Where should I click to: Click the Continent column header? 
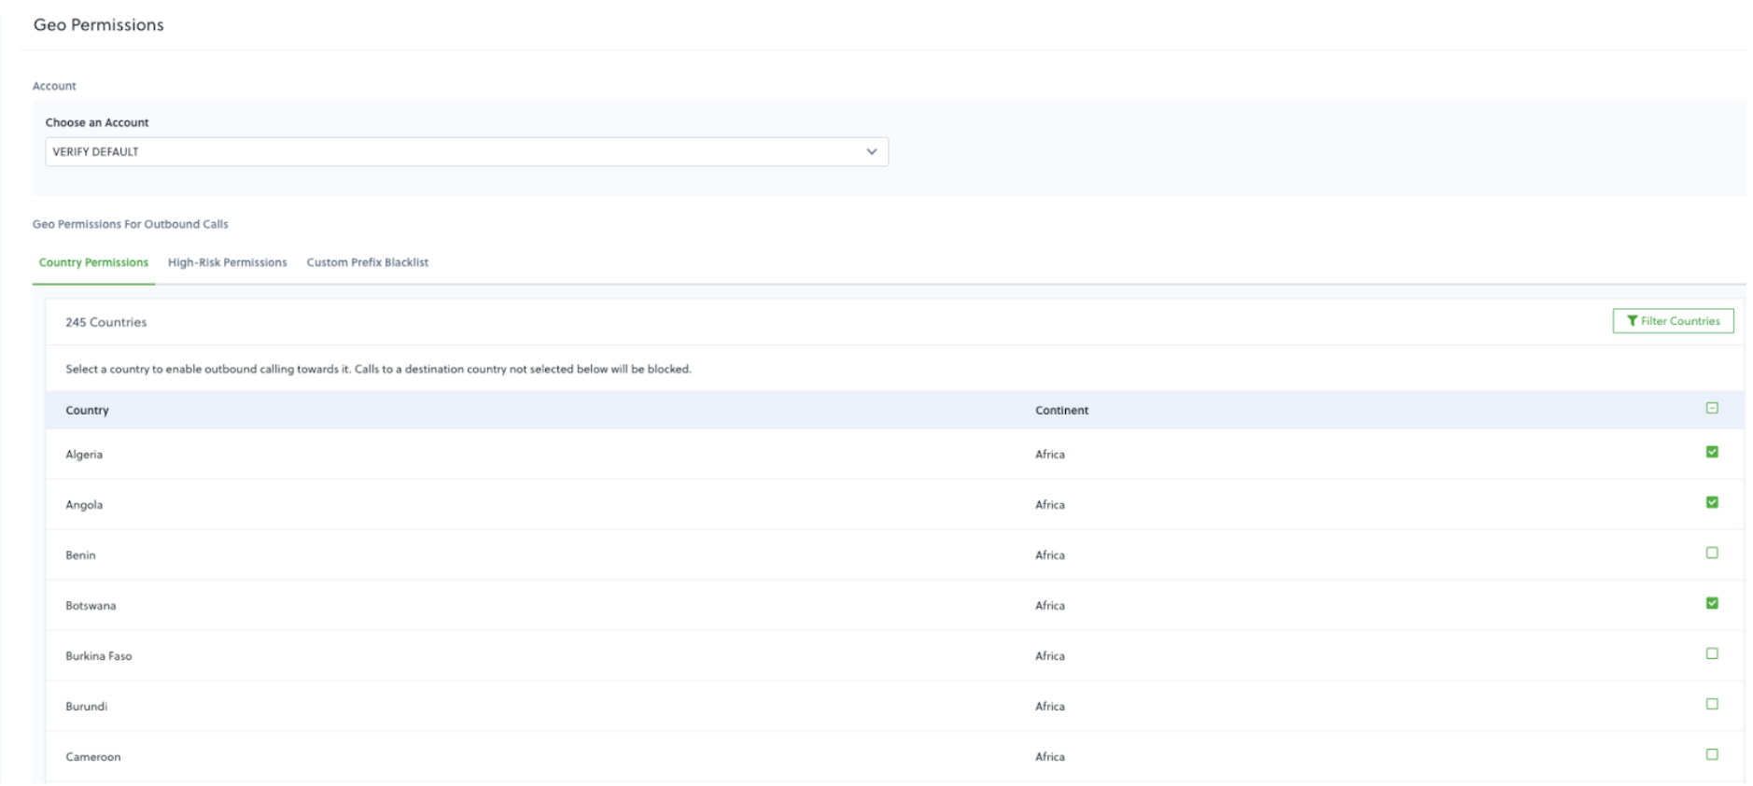pos(1061,410)
